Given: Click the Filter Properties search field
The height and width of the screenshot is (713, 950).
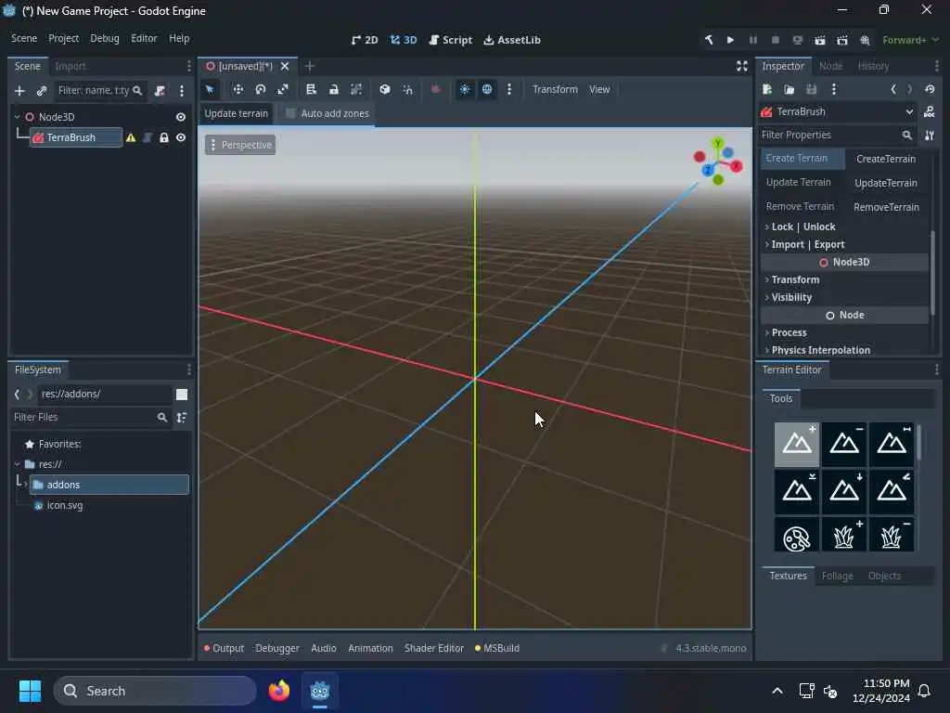Looking at the screenshot, I should click(x=837, y=135).
